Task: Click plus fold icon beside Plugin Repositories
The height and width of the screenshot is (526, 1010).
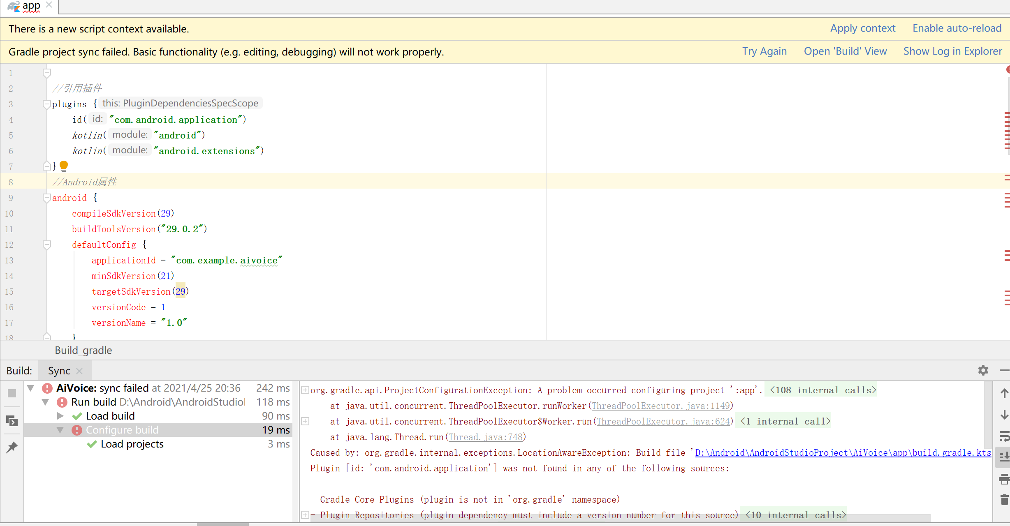Action: (x=305, y=515)
